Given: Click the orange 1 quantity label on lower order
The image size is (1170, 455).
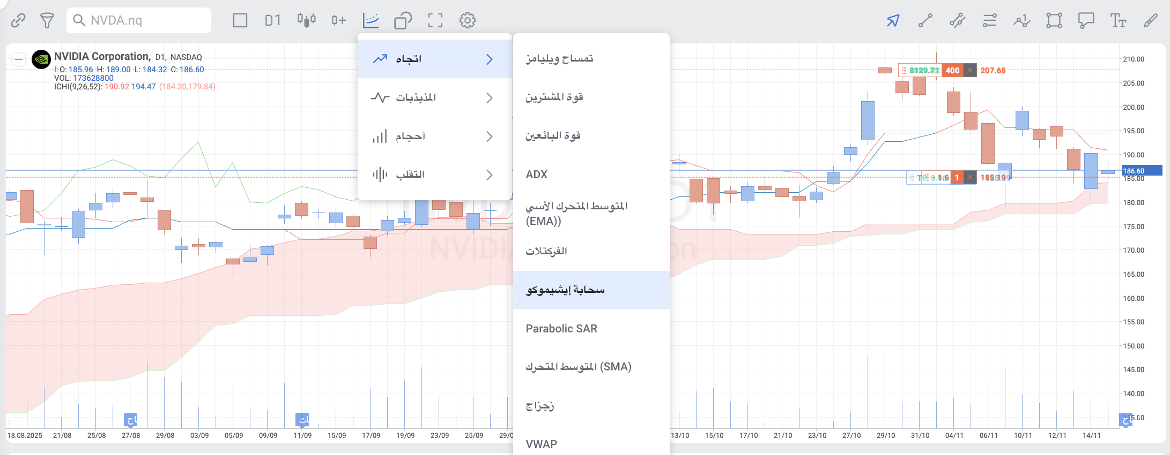Looking at the screenshot, I should coord(957,177).
